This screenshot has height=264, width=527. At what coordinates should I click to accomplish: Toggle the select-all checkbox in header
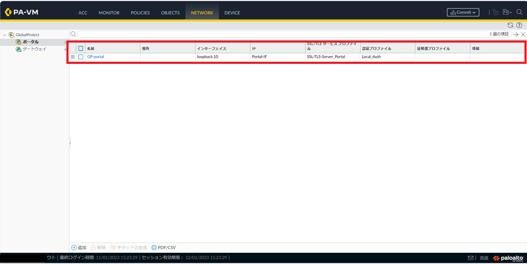coord(81,49)
